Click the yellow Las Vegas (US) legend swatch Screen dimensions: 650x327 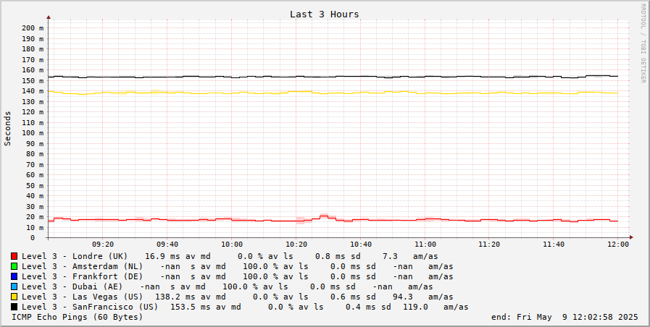pyautogui.click(x=14, y=297)
